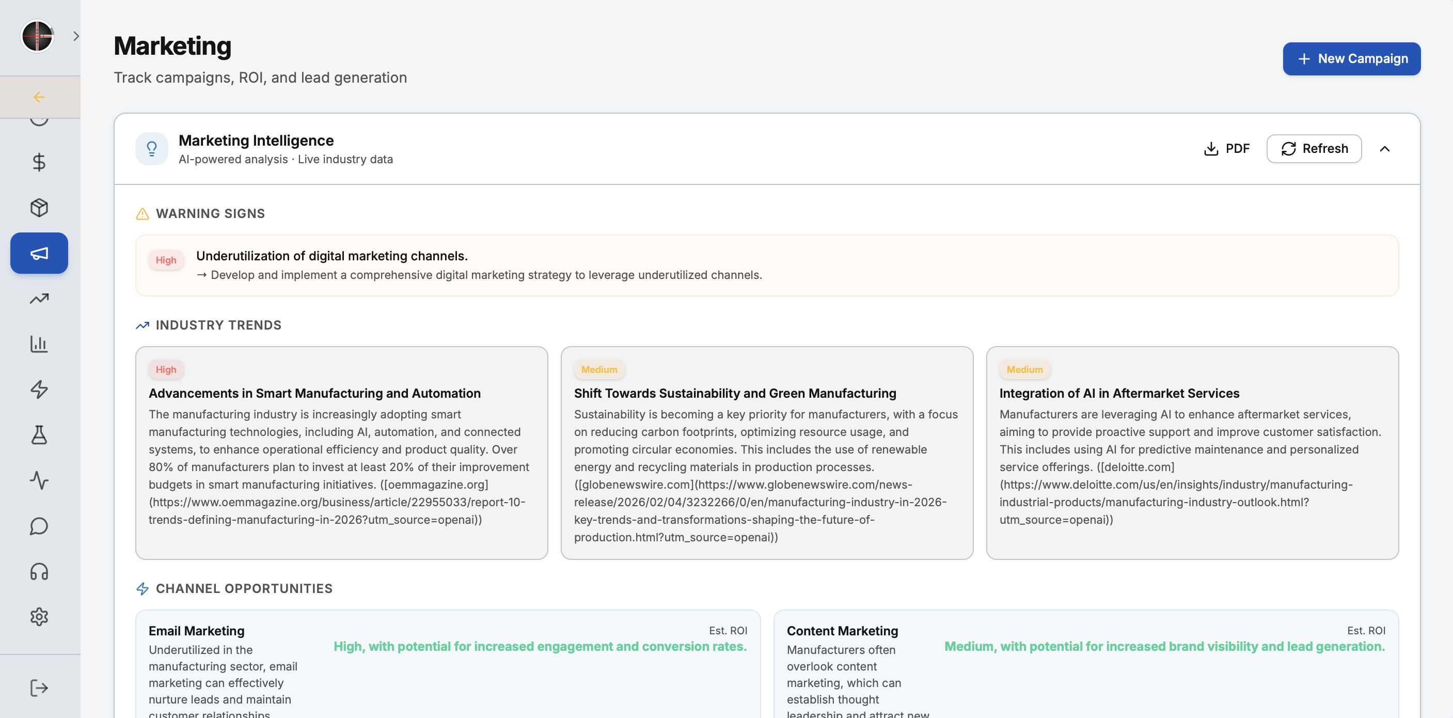Select the Email Marketing channel card title
Viewport: 1453px width, 718px height.
pyautogui.click(x=196, y=631)
